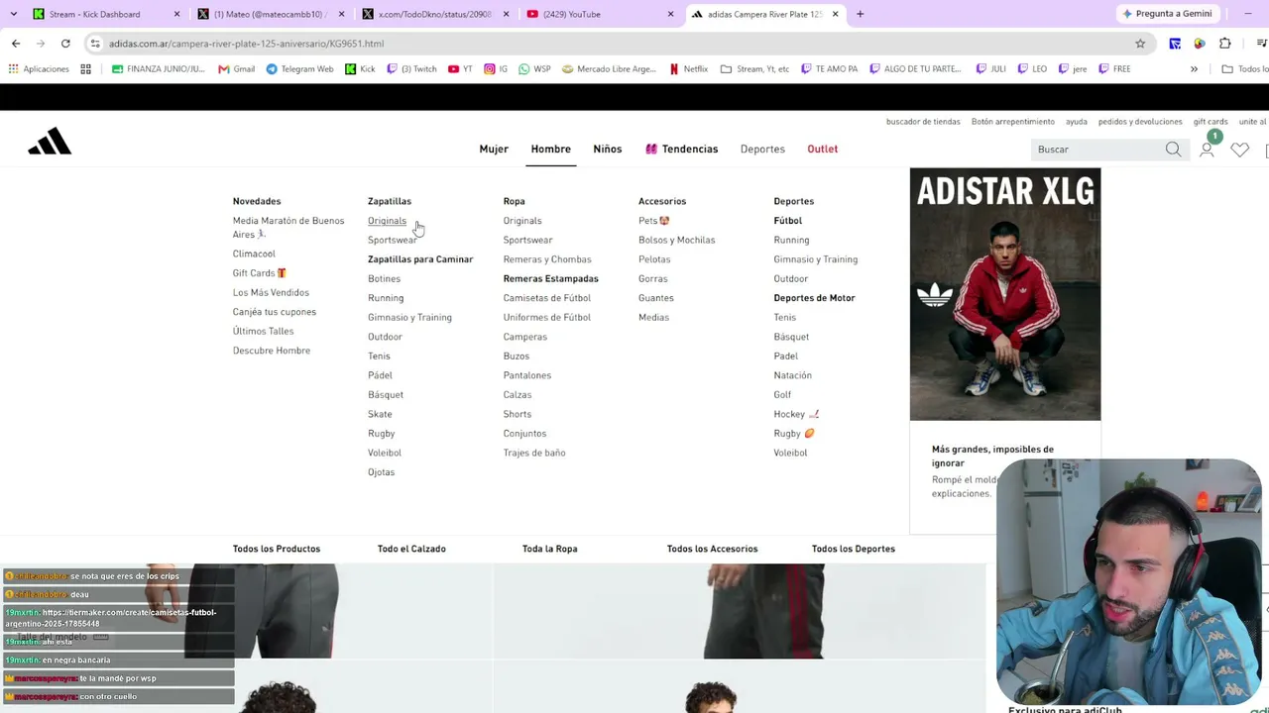Click Todos los Deportes link
1269x713 pixels.
point(854,549)
